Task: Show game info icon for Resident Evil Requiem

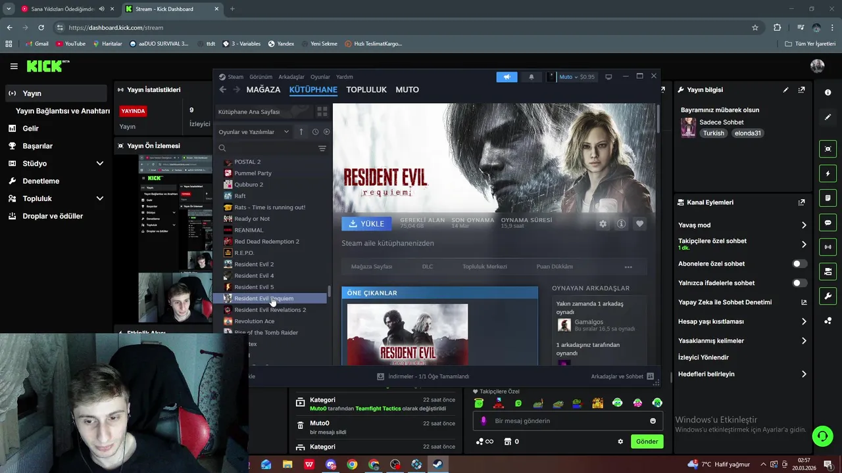Action: (x=621, y=224)
